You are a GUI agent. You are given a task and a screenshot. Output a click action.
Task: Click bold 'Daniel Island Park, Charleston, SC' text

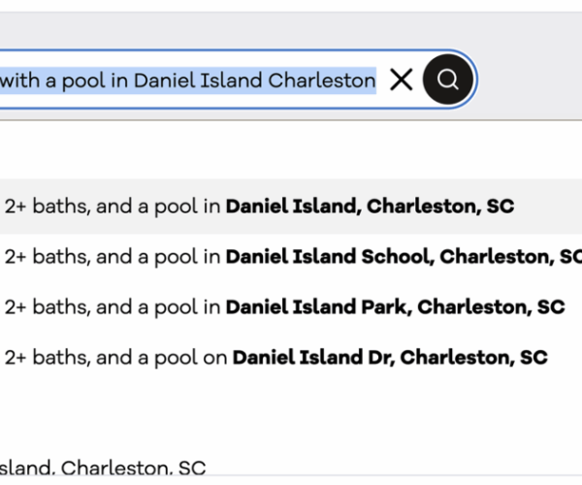point(395,307)
